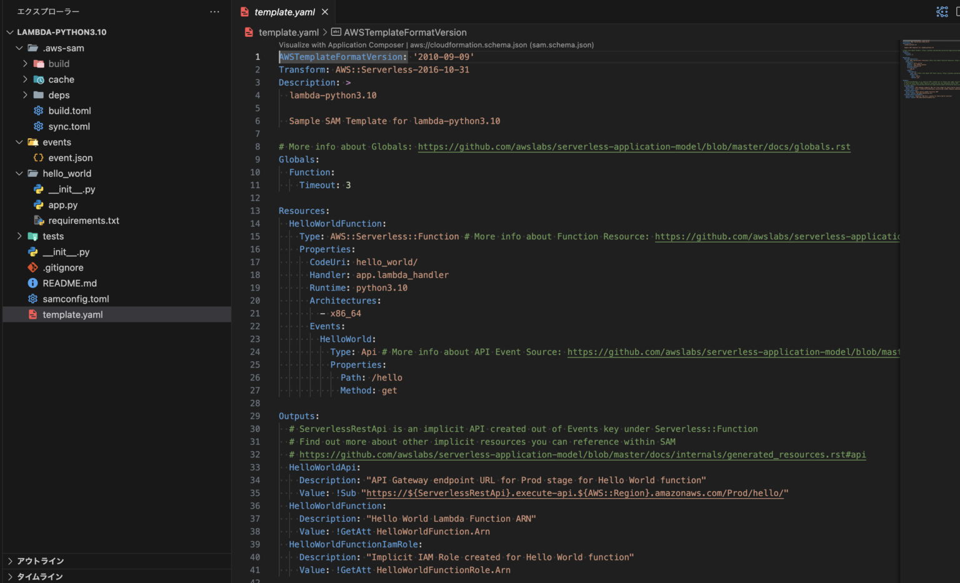This screenshot has width=960, height=583.
Task: Open explorer more actions ellipsis menu
Action: coord(214,11)
